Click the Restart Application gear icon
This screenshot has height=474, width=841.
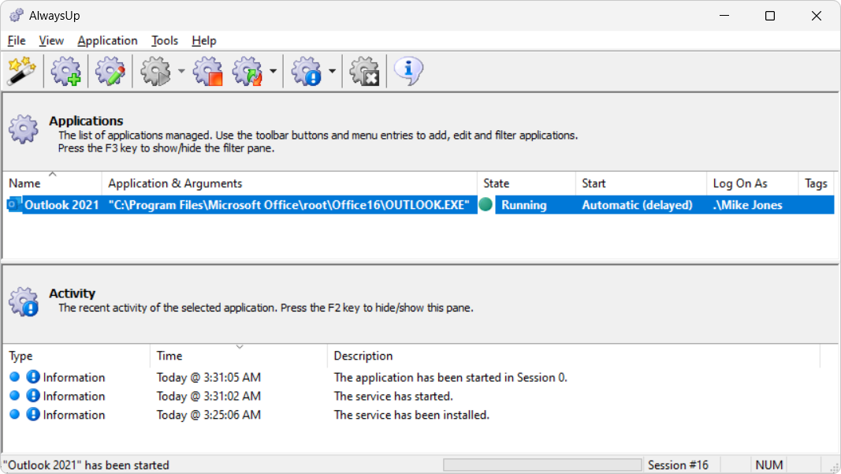(x=247, y=71)
